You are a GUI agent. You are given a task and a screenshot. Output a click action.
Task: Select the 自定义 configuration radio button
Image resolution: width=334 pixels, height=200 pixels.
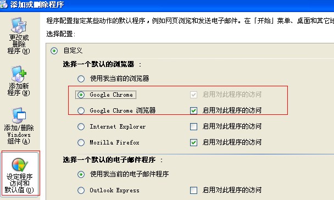tap(54, 51)
